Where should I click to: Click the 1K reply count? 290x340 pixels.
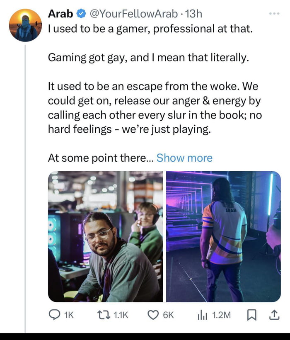pyautogui.click(x=68, y=315)
